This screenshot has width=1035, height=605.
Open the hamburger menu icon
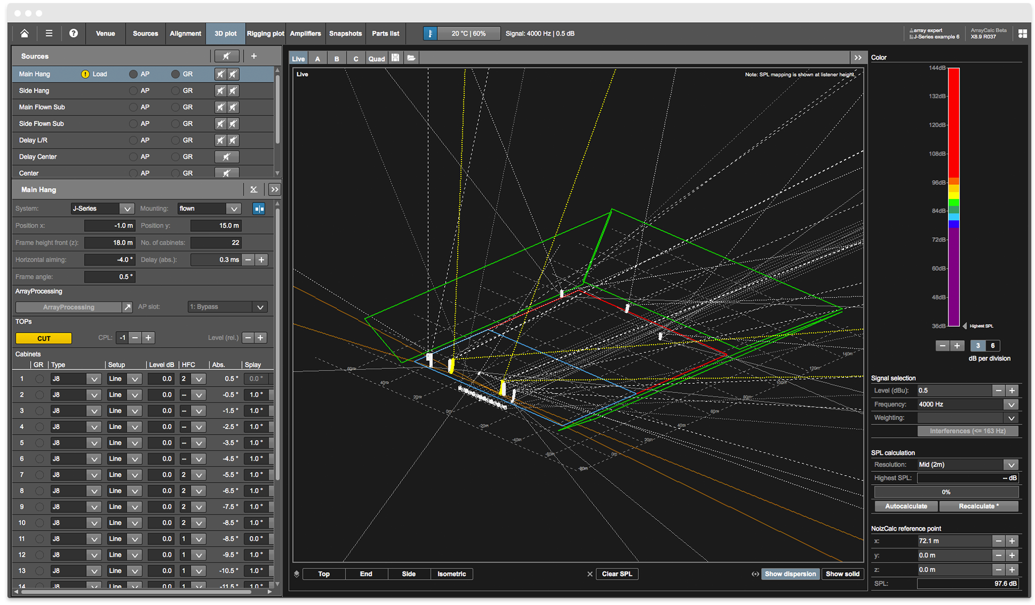49,33
